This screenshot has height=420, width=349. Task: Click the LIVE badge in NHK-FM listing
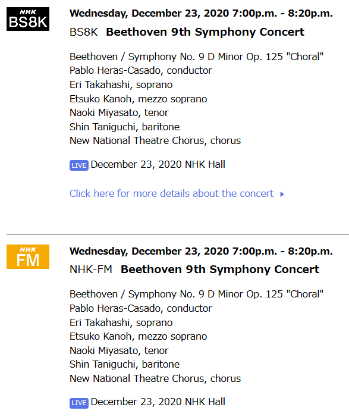pos(79,403)
